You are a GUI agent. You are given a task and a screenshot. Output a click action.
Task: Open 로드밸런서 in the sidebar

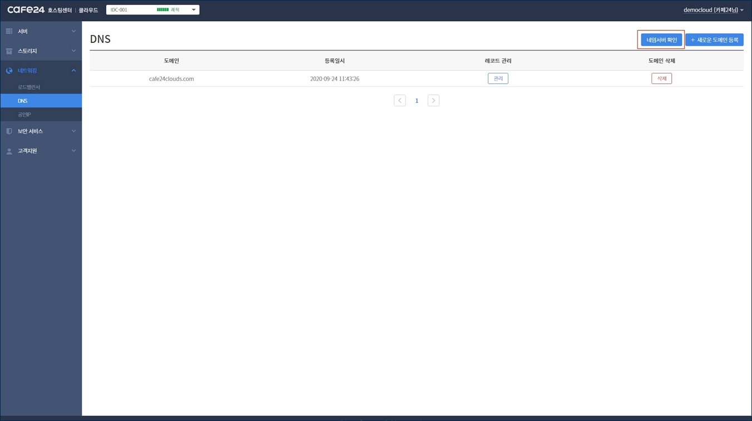(x=29, y=87)
